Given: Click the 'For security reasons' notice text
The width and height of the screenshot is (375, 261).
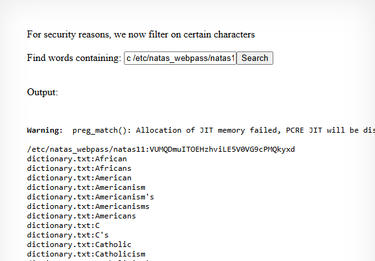Looking at the screenshot, I should (141, 35).
